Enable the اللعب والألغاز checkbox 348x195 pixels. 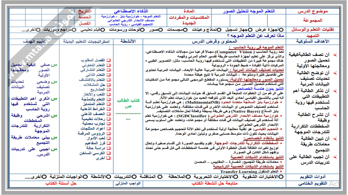[x=108, y=95]
